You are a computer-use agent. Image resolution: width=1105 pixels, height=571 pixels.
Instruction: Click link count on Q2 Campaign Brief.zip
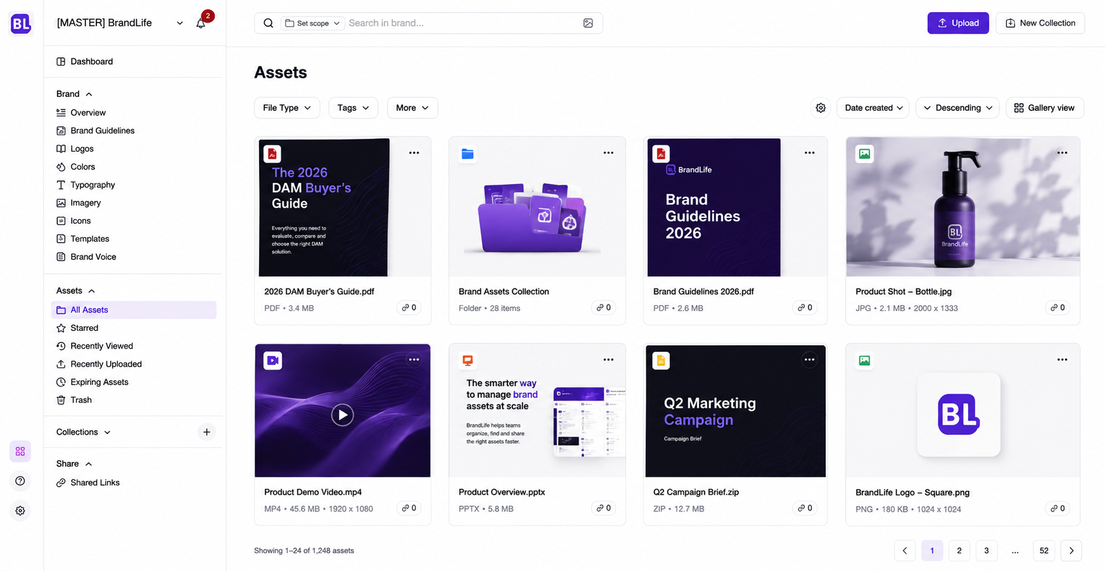click(805, 508)
